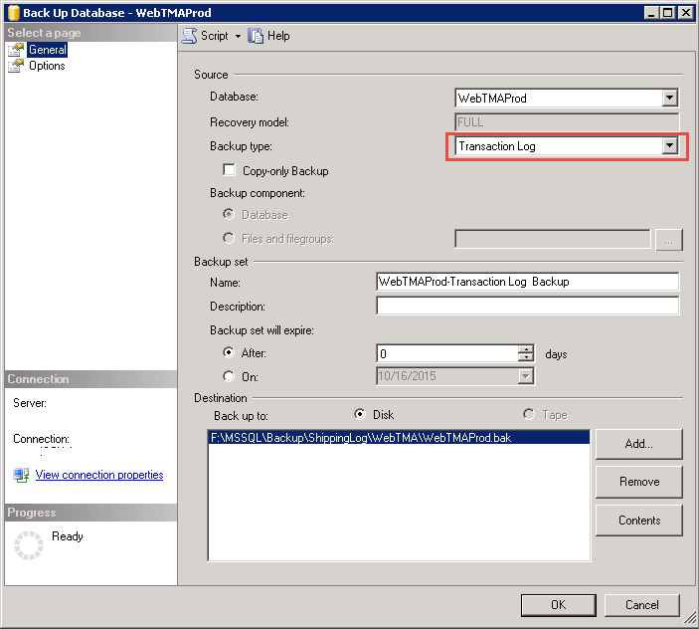Click the Cancel button
The height and width of the screenshot is (629, 699).
[642, 605]
